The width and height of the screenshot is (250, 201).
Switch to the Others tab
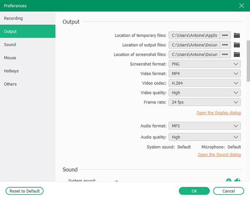tap(28, 84)
